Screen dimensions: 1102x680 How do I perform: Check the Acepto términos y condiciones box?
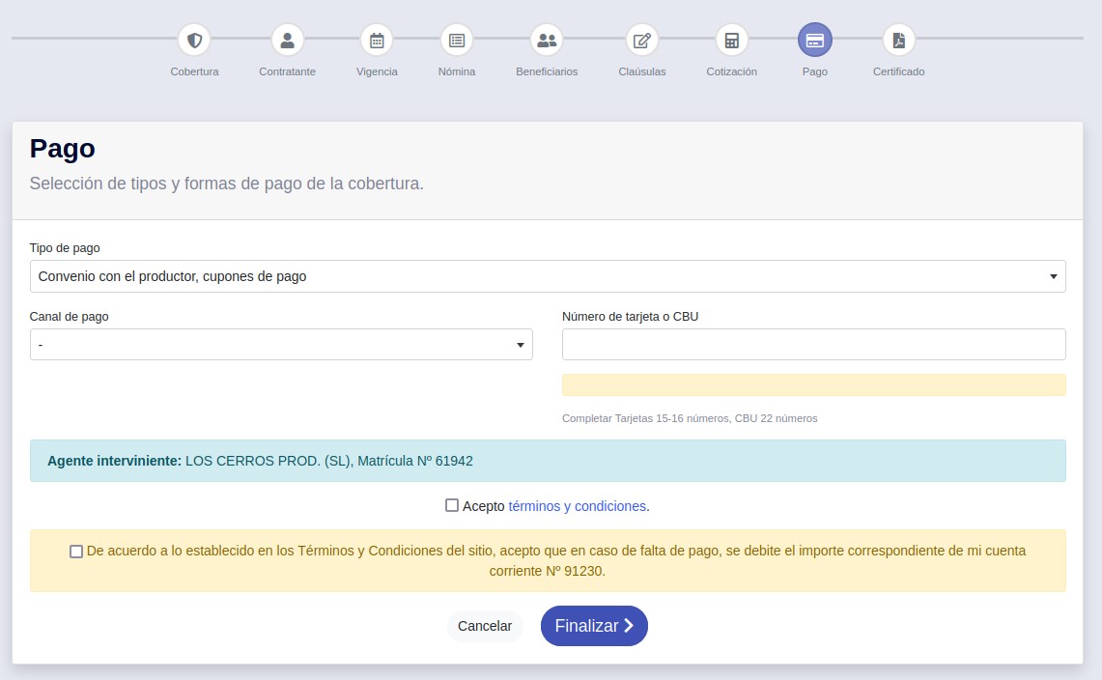coord(450,505)
